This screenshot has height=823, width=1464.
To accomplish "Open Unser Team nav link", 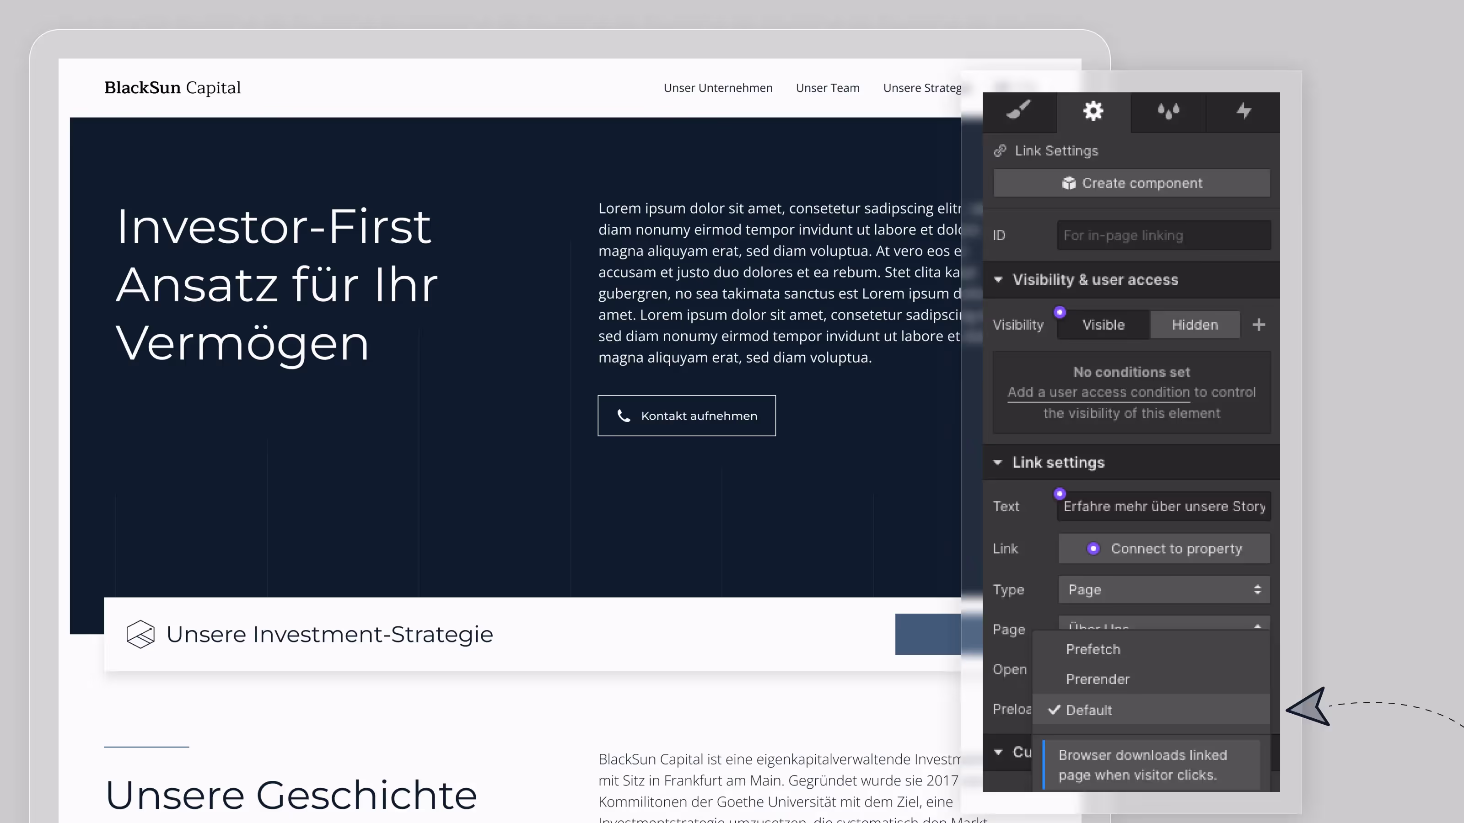I will click(828, 88).
